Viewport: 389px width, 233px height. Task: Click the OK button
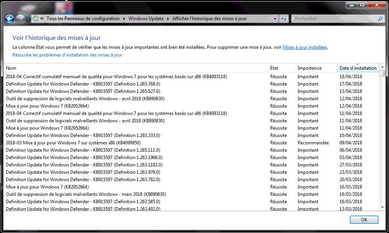(x=364, y=219)
